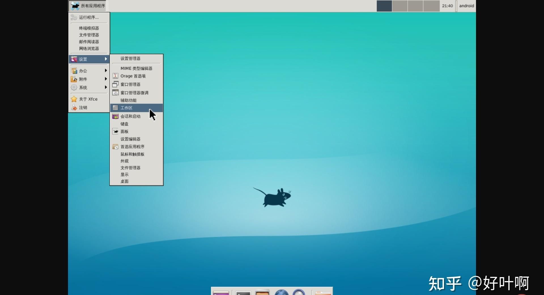Switch to the third workspace in pager

tap(416, 6)
